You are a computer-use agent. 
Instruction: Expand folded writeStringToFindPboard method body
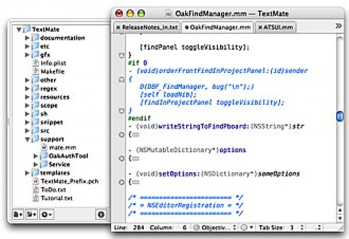pyautogui.click(x=121, y=135)
